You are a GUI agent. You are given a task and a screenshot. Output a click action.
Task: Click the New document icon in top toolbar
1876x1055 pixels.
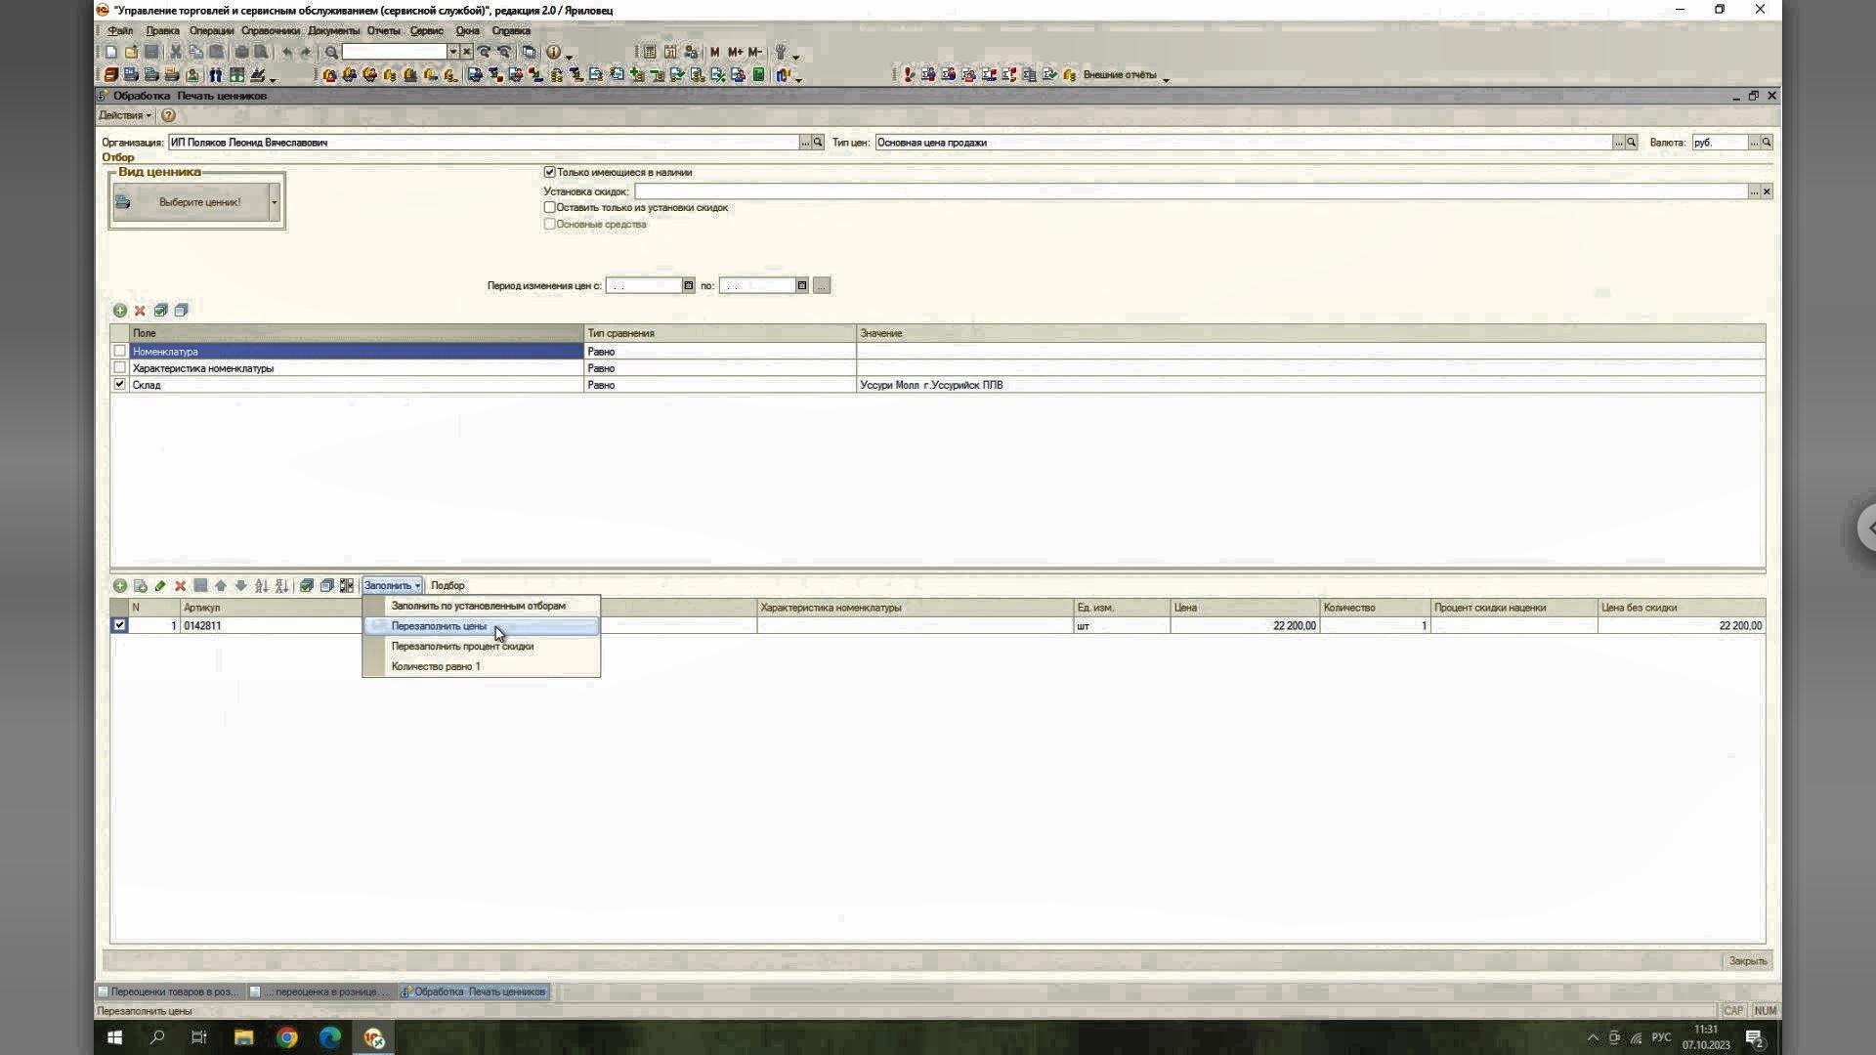111,53
